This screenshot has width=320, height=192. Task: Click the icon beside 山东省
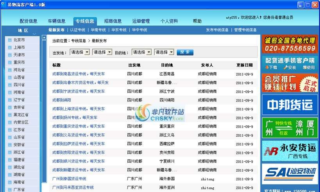(x=10, y=137)
